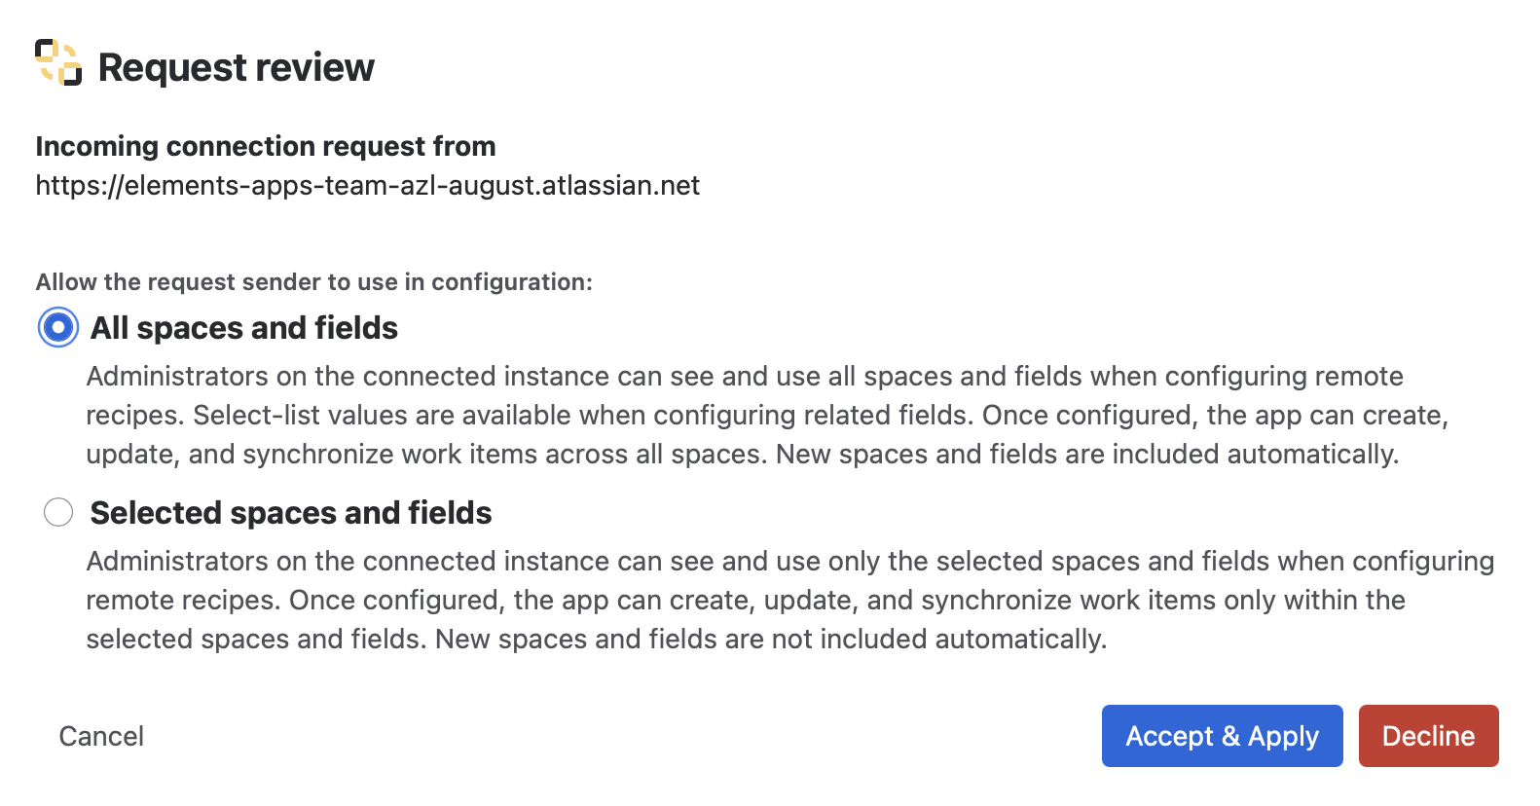Click "New spaces and fields are included automatically"

click(1087, 455)
